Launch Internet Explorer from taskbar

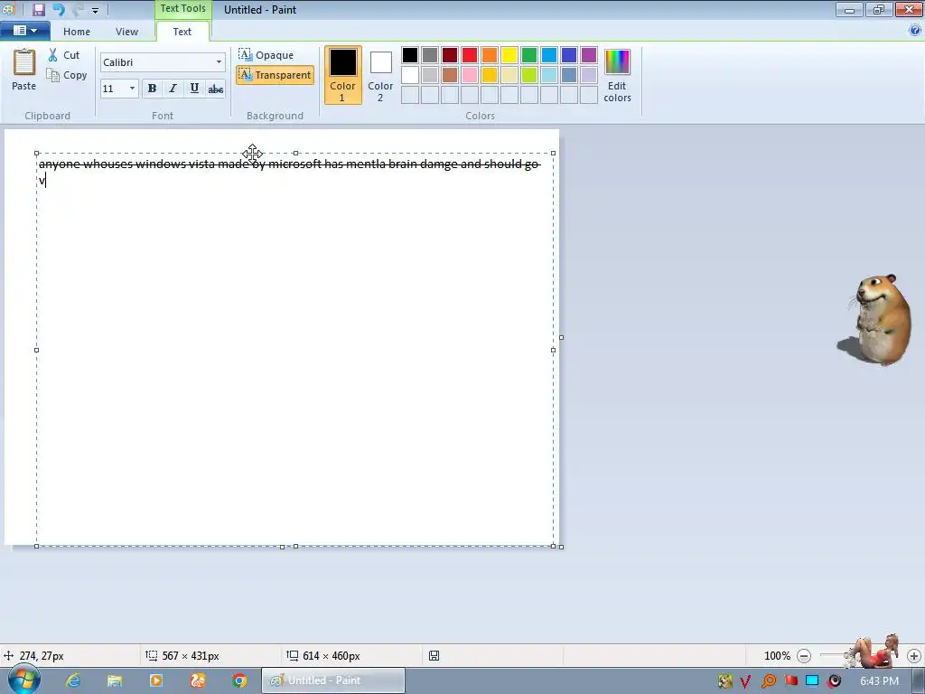tap(73, 680)
